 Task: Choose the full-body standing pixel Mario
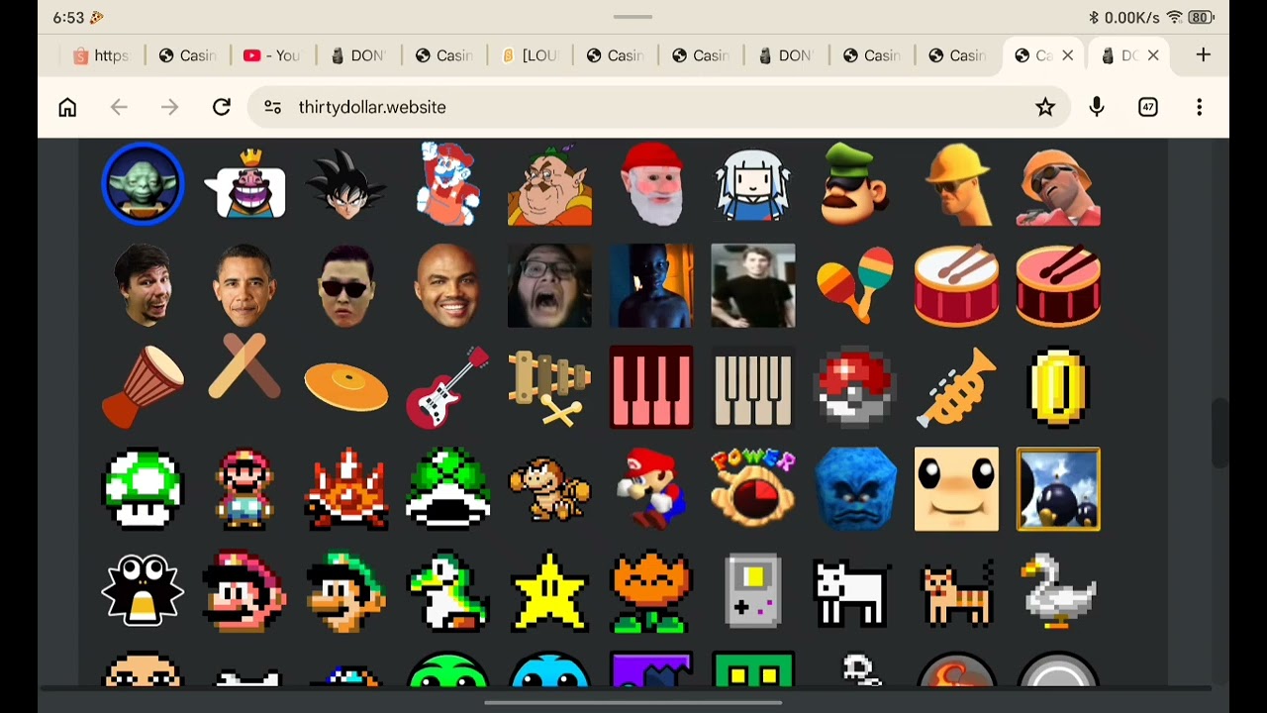point(244,489)
